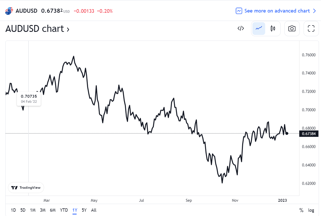321x216 pixels.
Task: Click the TradingView logo badge
Action: 26,187
